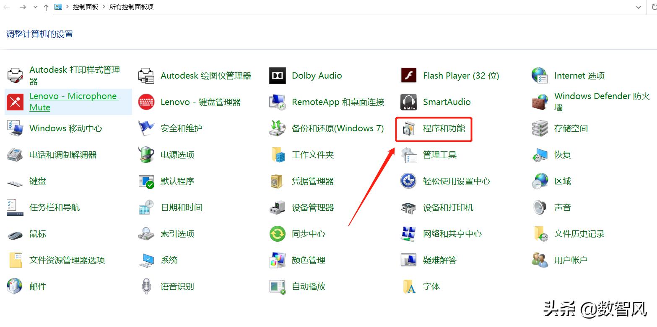The width and height of the screenshot is (657, 327).
Task: Open the 颜色管理 monitor icon
Action: (x=278, y=260)
